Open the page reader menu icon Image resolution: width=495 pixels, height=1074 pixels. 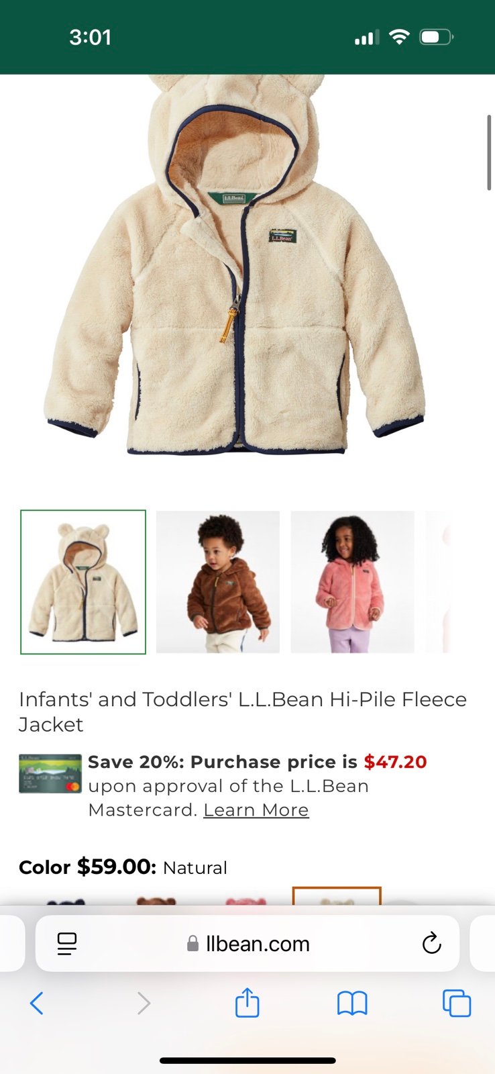67,944
